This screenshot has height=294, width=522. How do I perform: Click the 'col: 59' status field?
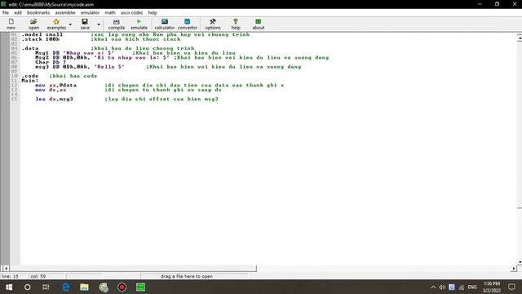(x=46, y=276)
